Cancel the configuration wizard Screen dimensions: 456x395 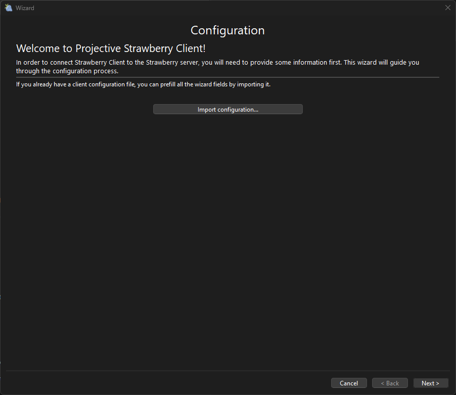click(349, 383)
